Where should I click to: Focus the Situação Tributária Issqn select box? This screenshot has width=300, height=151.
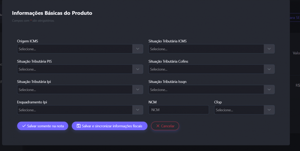[206, 89]
